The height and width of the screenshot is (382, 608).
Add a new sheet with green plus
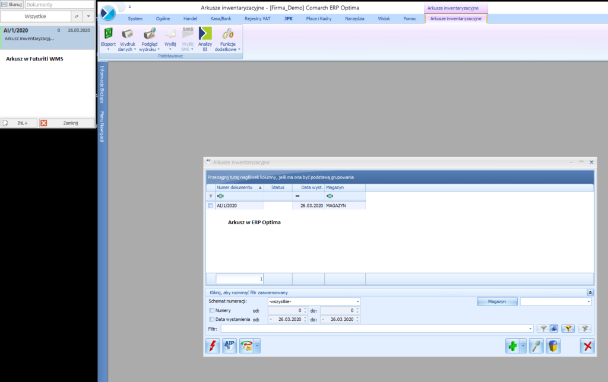click(512, 346)
